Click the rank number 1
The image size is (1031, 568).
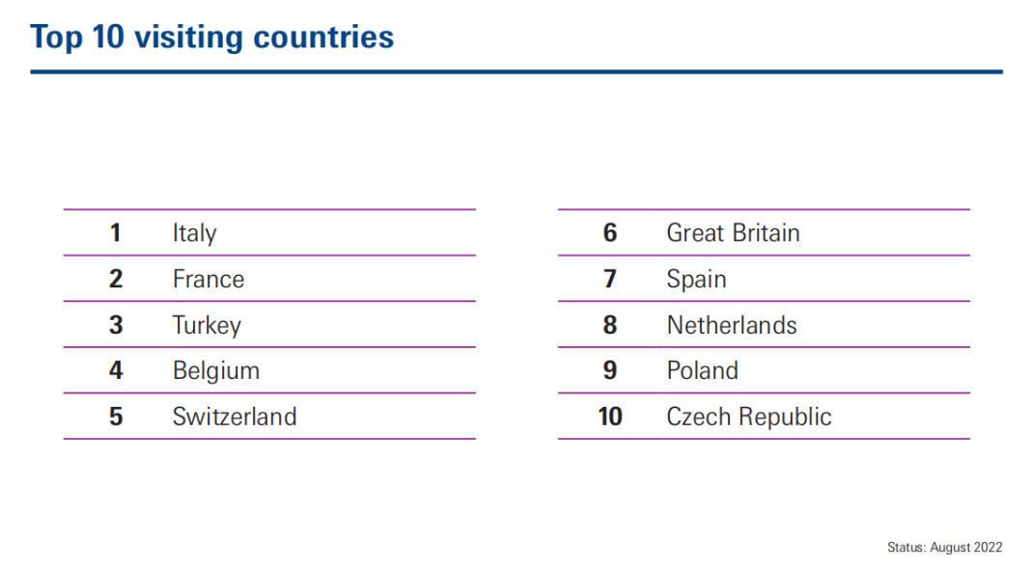tap(116, 233)
